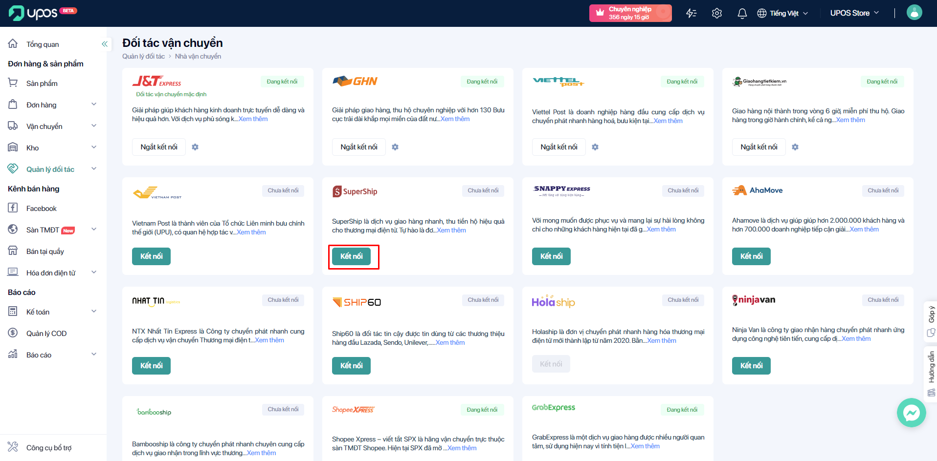Open the Tiếng Việt language dropdown

(x=783, y=13)
